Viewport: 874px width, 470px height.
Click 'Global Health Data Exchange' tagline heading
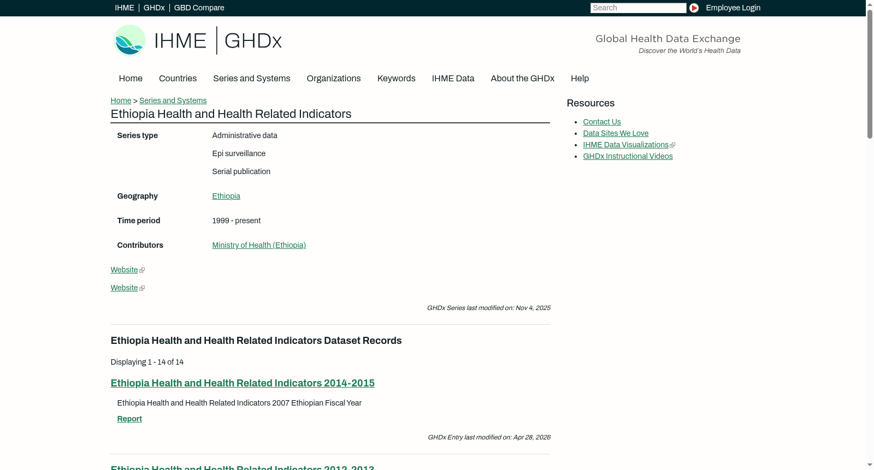coord(668,39)
